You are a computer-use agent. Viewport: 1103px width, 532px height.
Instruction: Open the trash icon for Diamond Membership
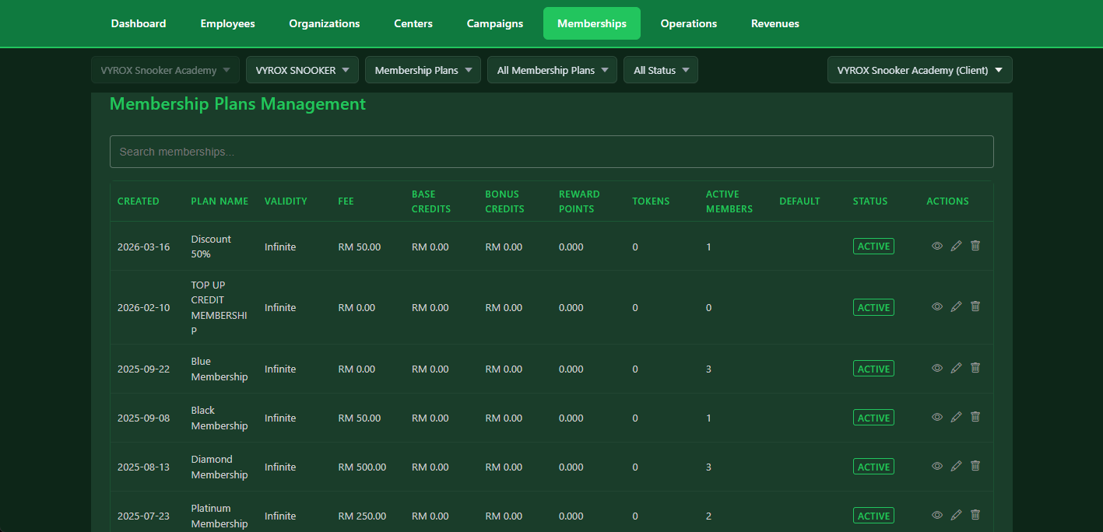[975, 466]
